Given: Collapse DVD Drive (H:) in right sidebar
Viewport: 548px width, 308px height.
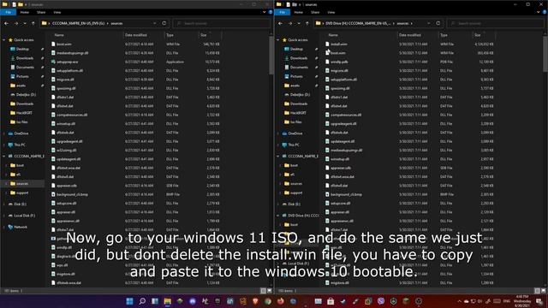Looking at the screenshot, I should (278, 216).
